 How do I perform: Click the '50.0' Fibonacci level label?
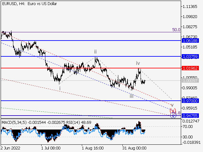click(176, 30)
